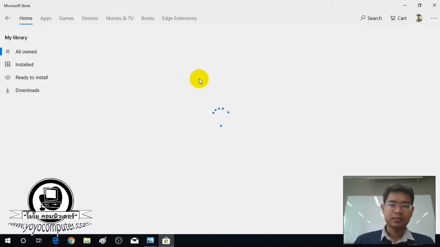Viewport: 440px width, 247px height.
Task: Open the Movies & TV tab
Action: [x=120, y=18]
